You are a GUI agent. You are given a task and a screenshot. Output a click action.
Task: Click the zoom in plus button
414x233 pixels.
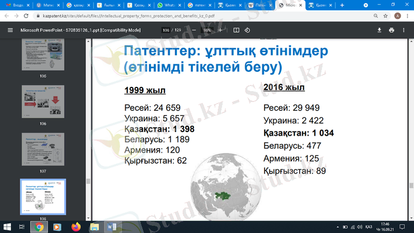point(220,30)
